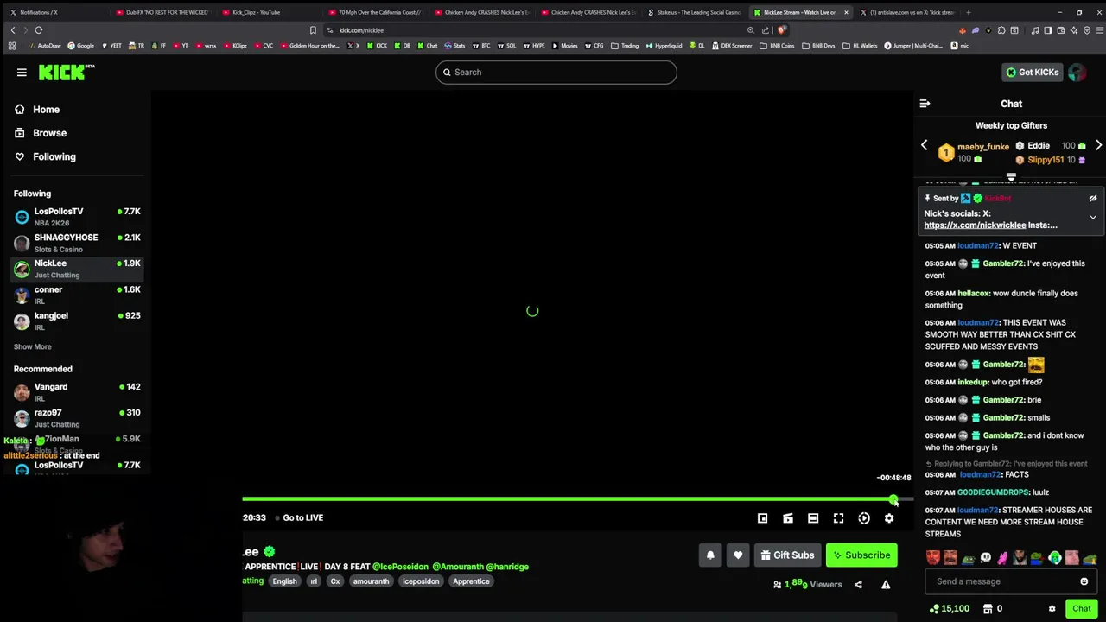1106x622 pixels.
Task: Open chat settings gear icon
Action: click(1052, 609)
